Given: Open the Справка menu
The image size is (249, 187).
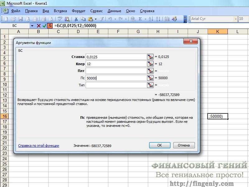Looking at the screenshot, I should [147, 11].
